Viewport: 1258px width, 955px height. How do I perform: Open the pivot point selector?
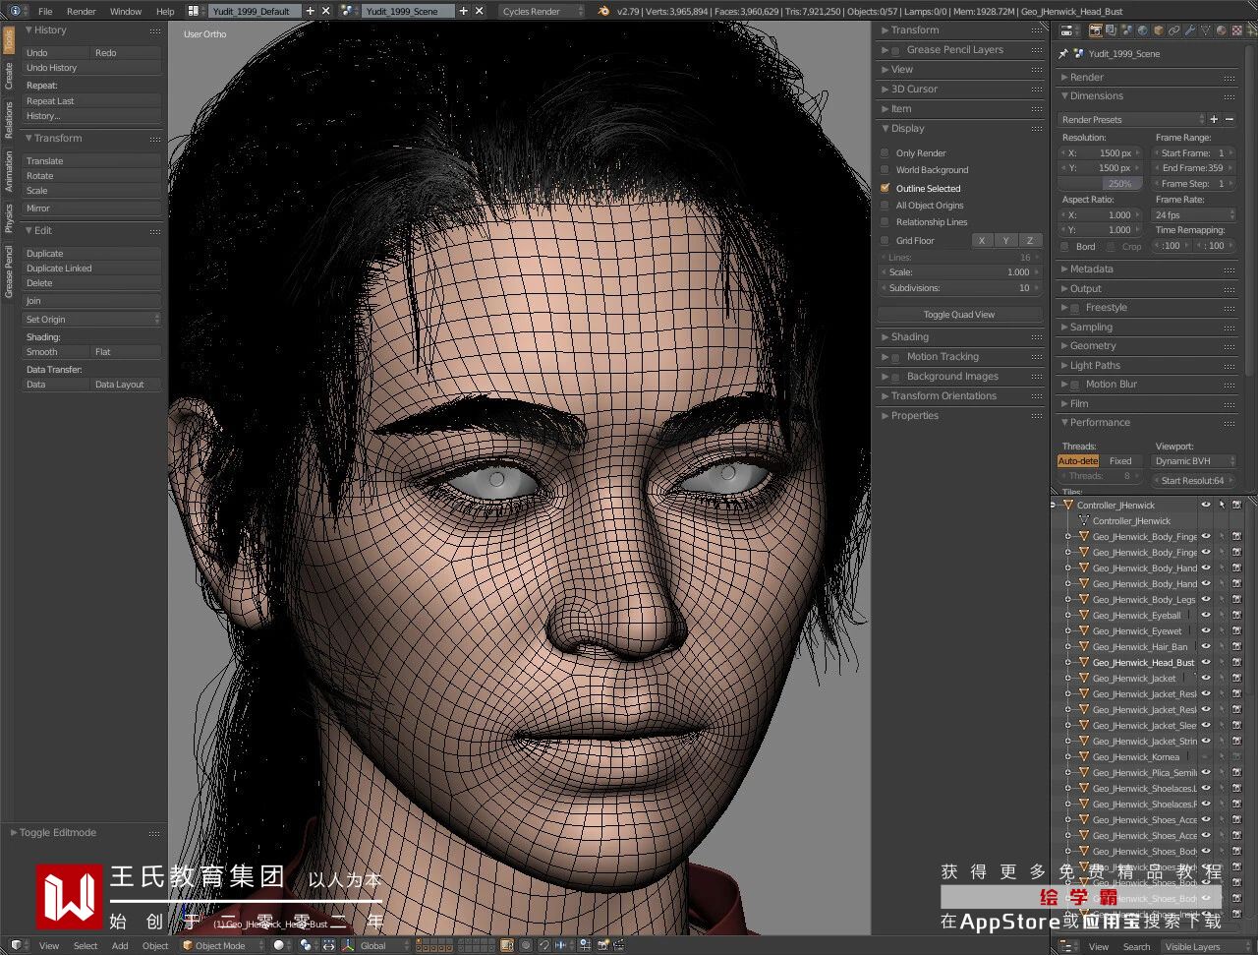tap(309, 946)
